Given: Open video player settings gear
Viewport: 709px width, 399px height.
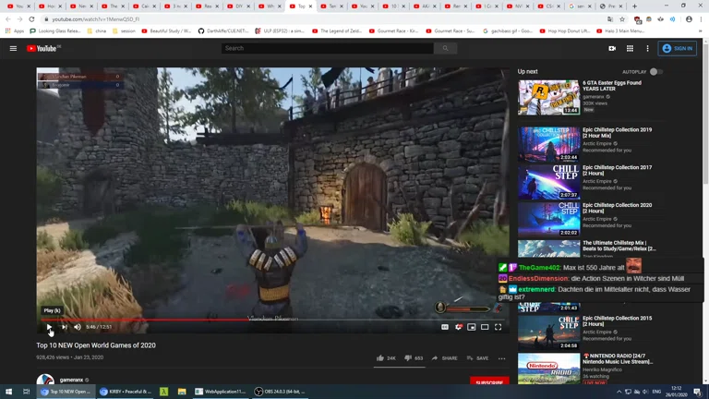Looking at the screenshot, I should (458, 327).
